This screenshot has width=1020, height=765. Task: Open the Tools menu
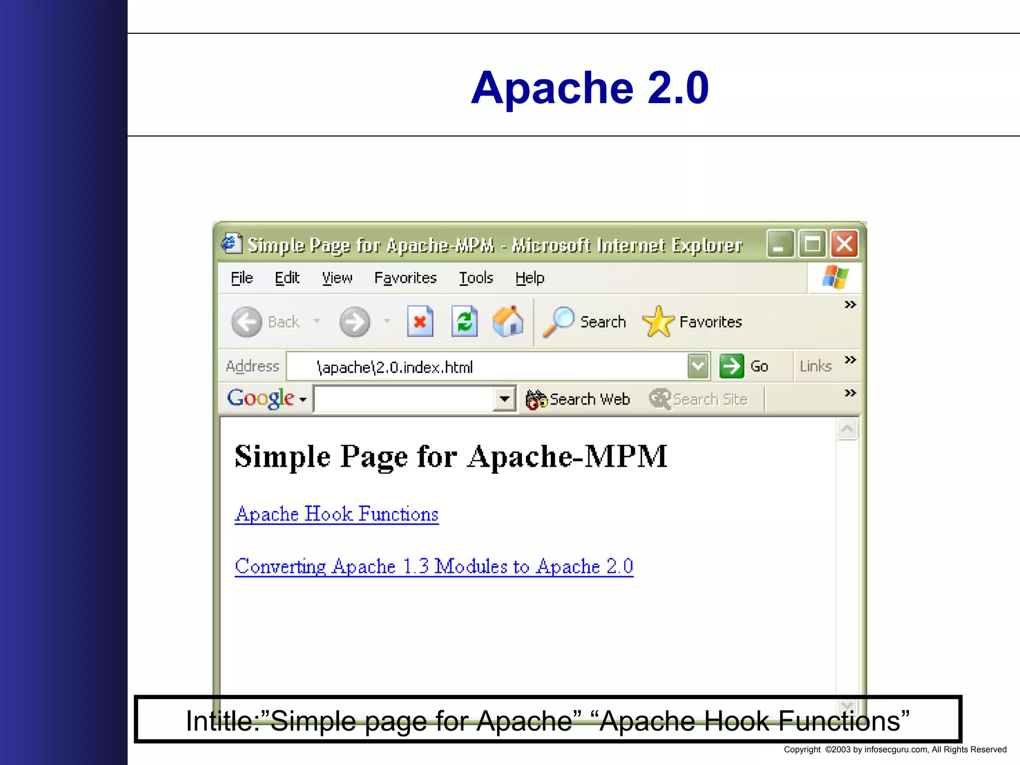click(476, 278)
